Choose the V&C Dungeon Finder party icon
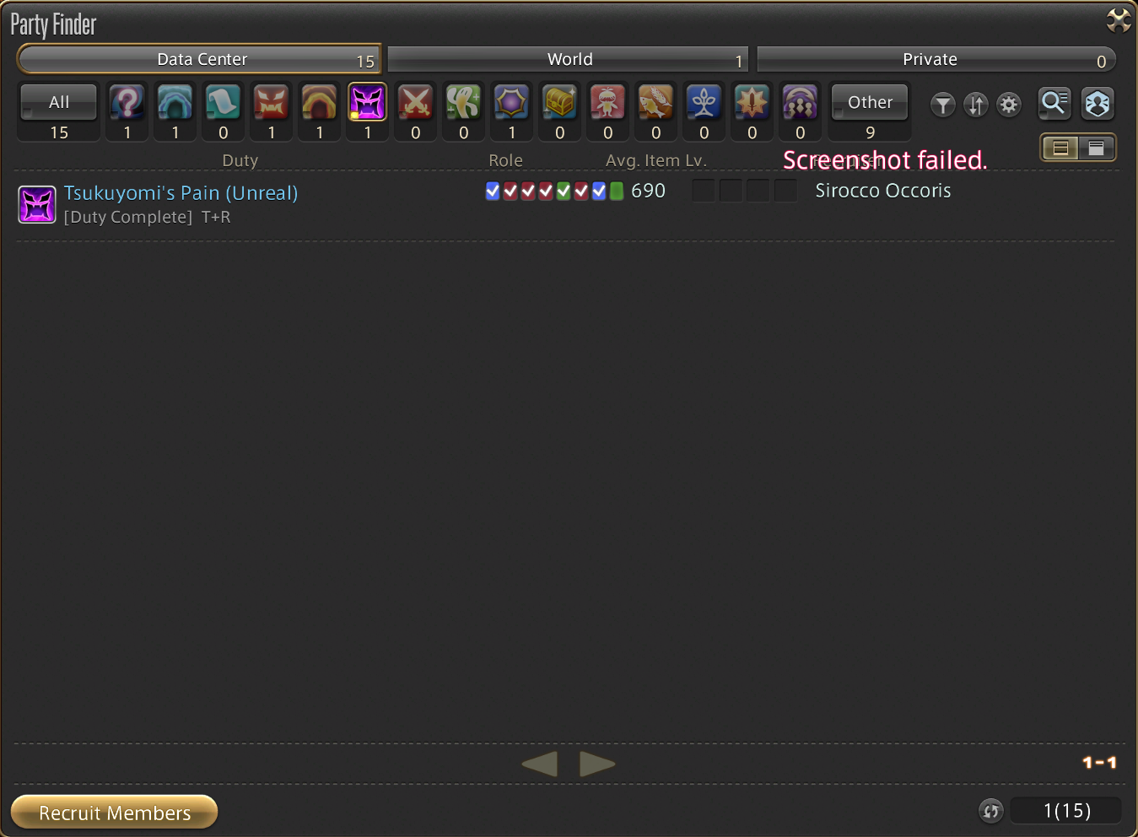1138x837 pixels. pyautogui.click(x=801, y=103)
